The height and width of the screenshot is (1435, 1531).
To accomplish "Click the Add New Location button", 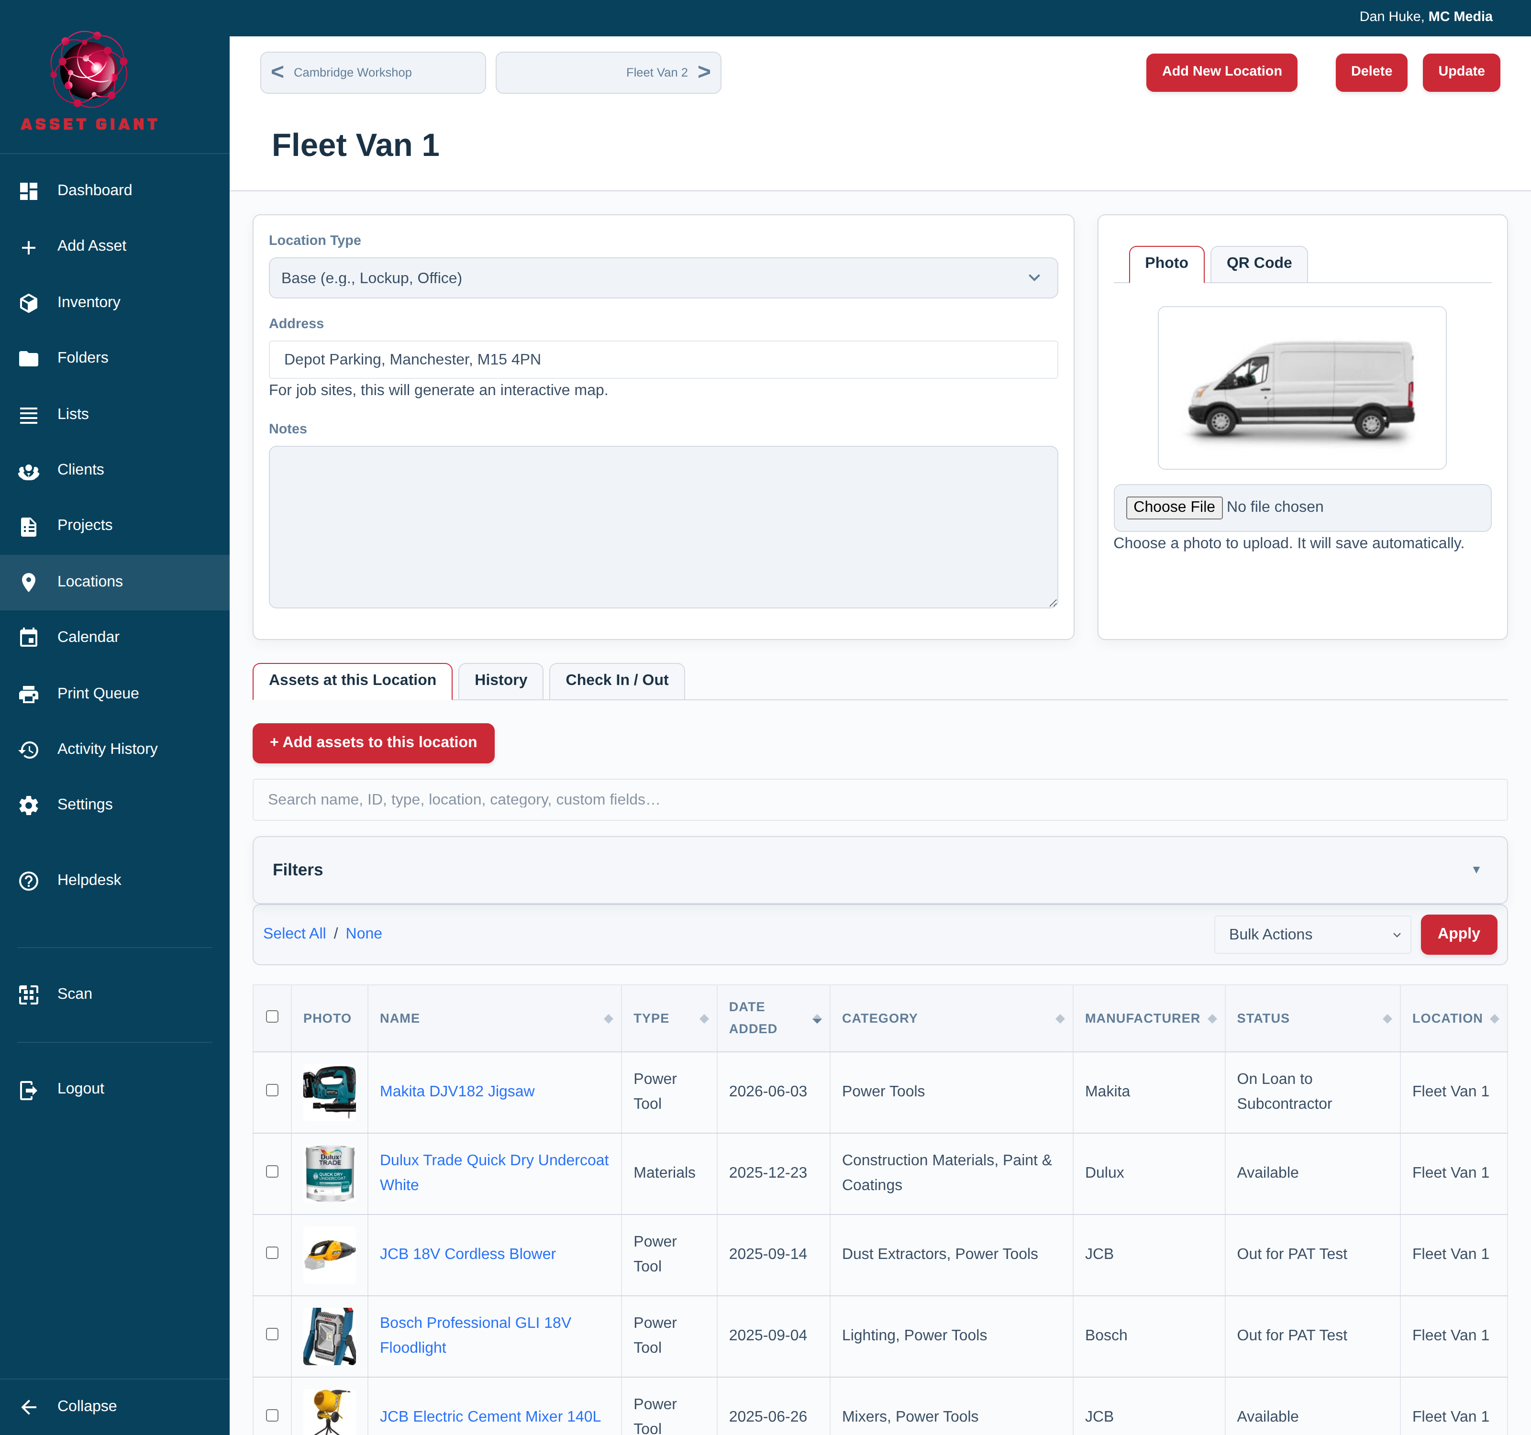I will pos(1221,72).
